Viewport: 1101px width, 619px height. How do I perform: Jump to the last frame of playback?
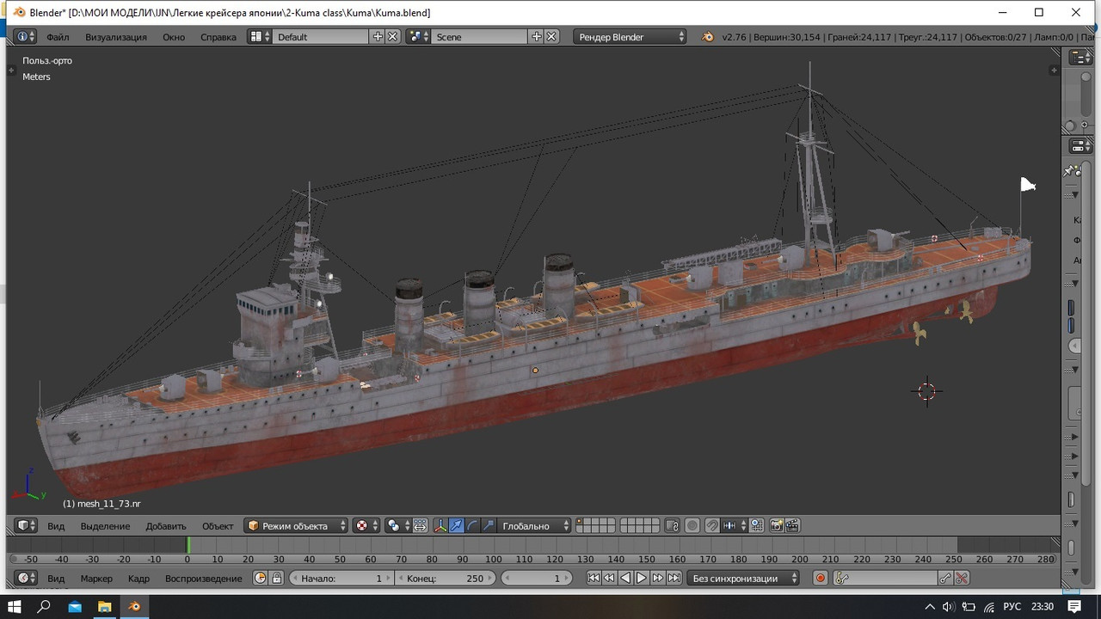click(674, 579)
